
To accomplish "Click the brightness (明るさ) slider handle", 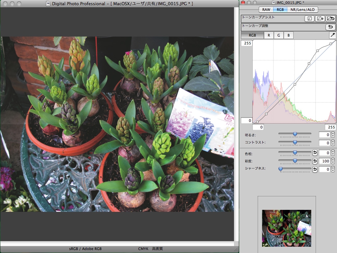I will [295, 134].
